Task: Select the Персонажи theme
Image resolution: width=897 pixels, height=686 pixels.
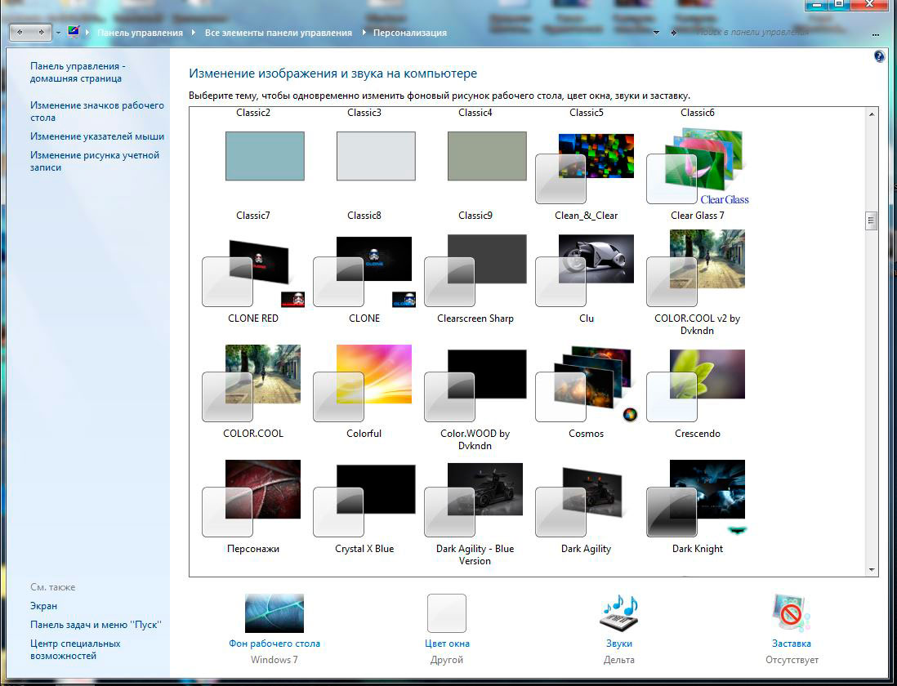Action: point(252,498)
